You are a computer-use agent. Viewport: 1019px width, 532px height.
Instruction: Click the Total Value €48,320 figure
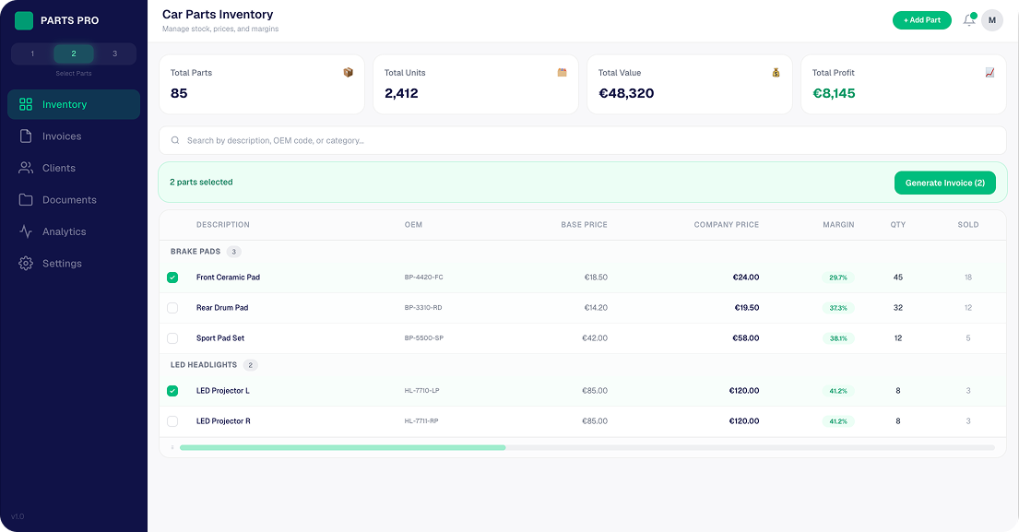[x=626, y=93]
